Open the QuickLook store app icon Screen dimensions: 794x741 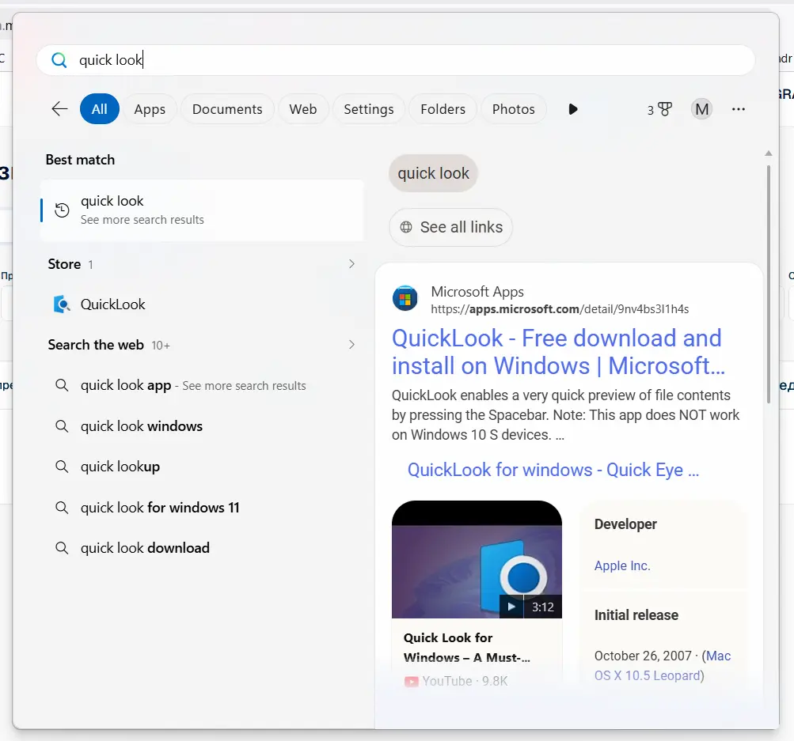coord(62,304)
